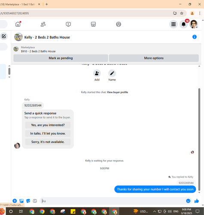This screenshot has width=204, height=215.
Task: Click the Add people icon
Action: click(97, 74)
